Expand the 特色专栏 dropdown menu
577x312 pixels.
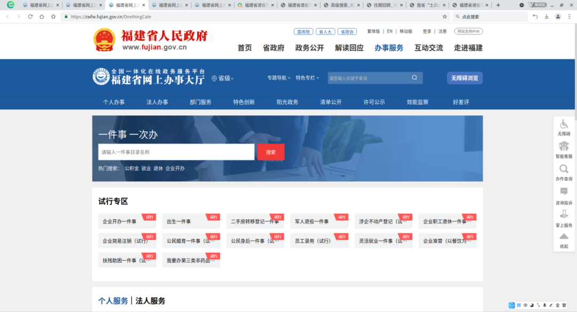tap(307, 78)
